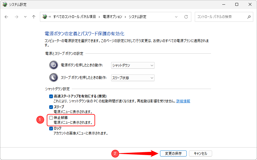The image size is (257, 160).
Task: Go up one level with up arrow
Action: tap(34, 17)
